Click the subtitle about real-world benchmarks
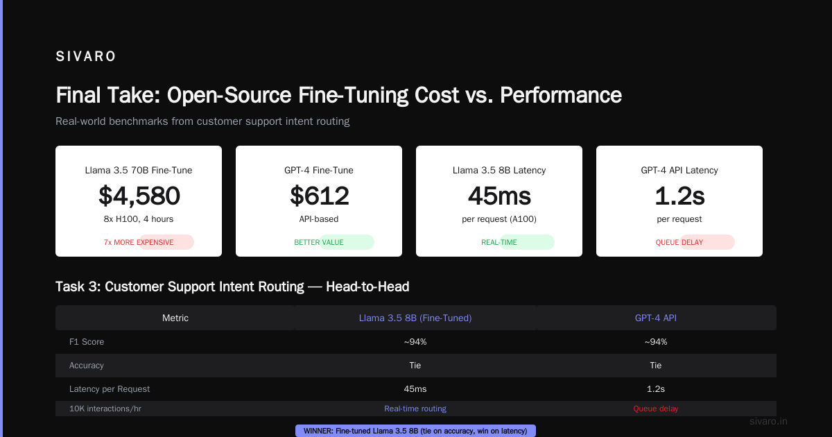The height and width of the screenshot is (437, 832). click(202, 121)
